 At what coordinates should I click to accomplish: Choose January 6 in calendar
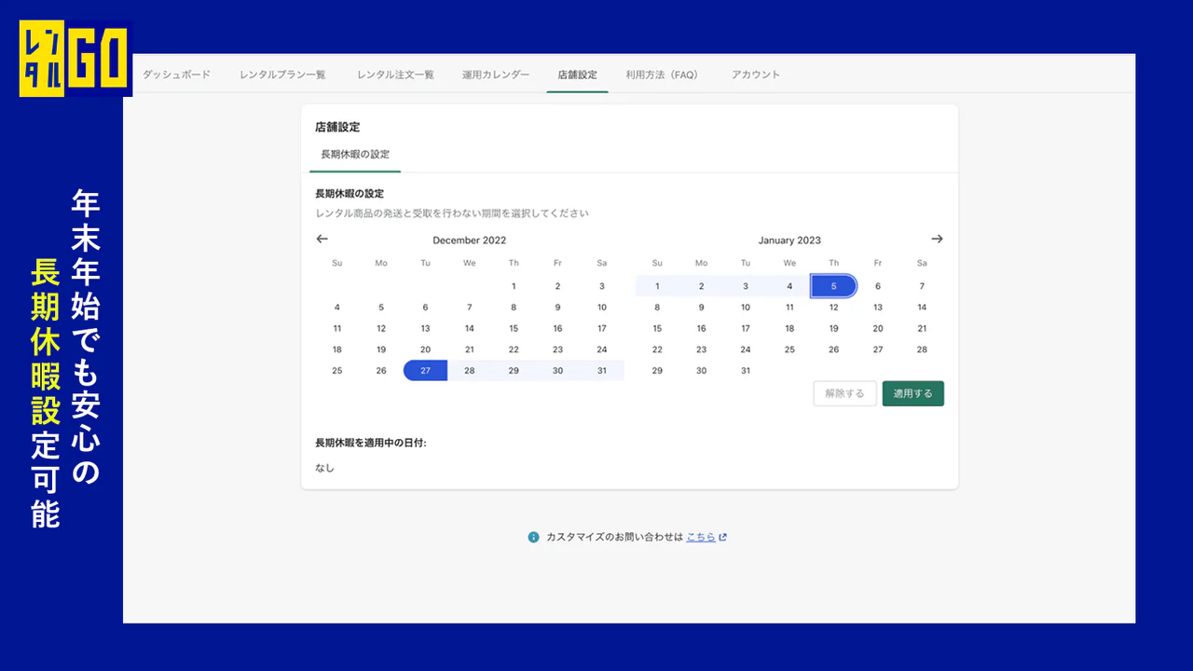point(878,286)
